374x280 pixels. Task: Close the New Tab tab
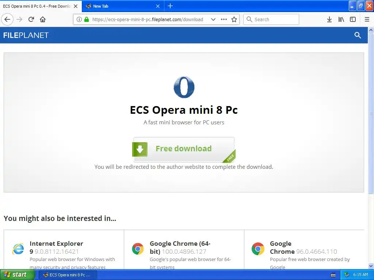click(158, 6)
